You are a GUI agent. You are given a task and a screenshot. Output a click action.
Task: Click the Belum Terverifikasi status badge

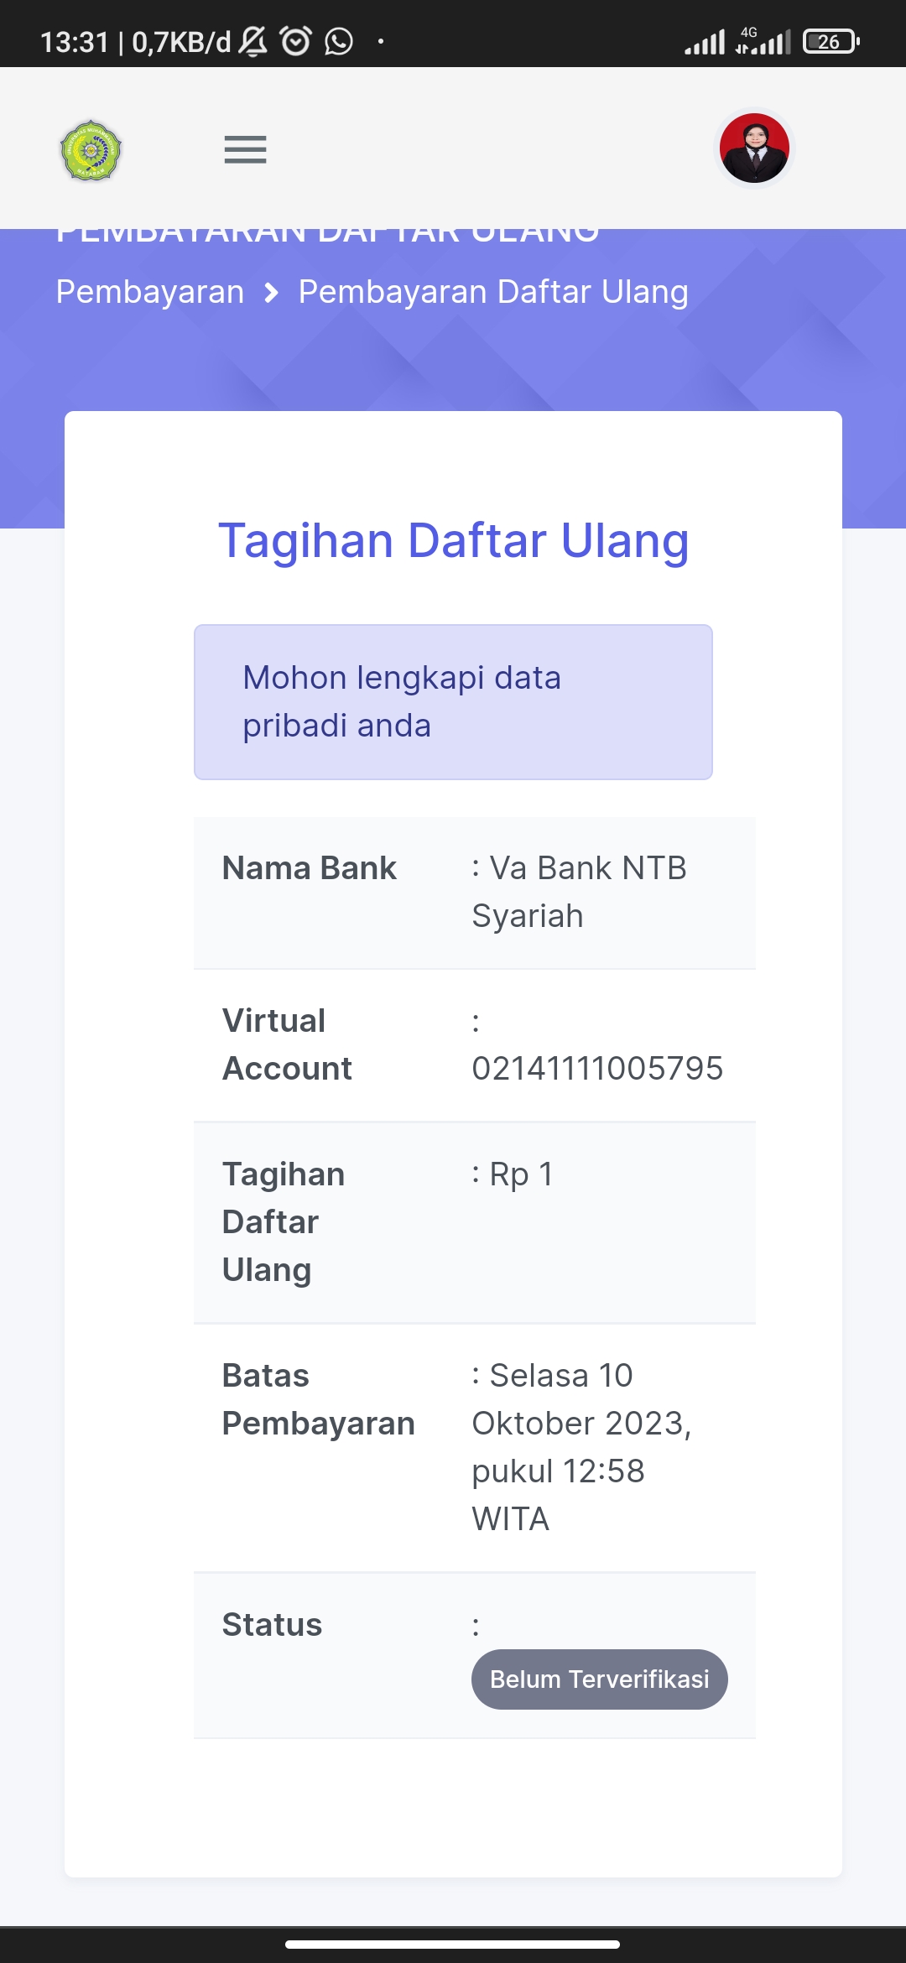[599, 1679]
